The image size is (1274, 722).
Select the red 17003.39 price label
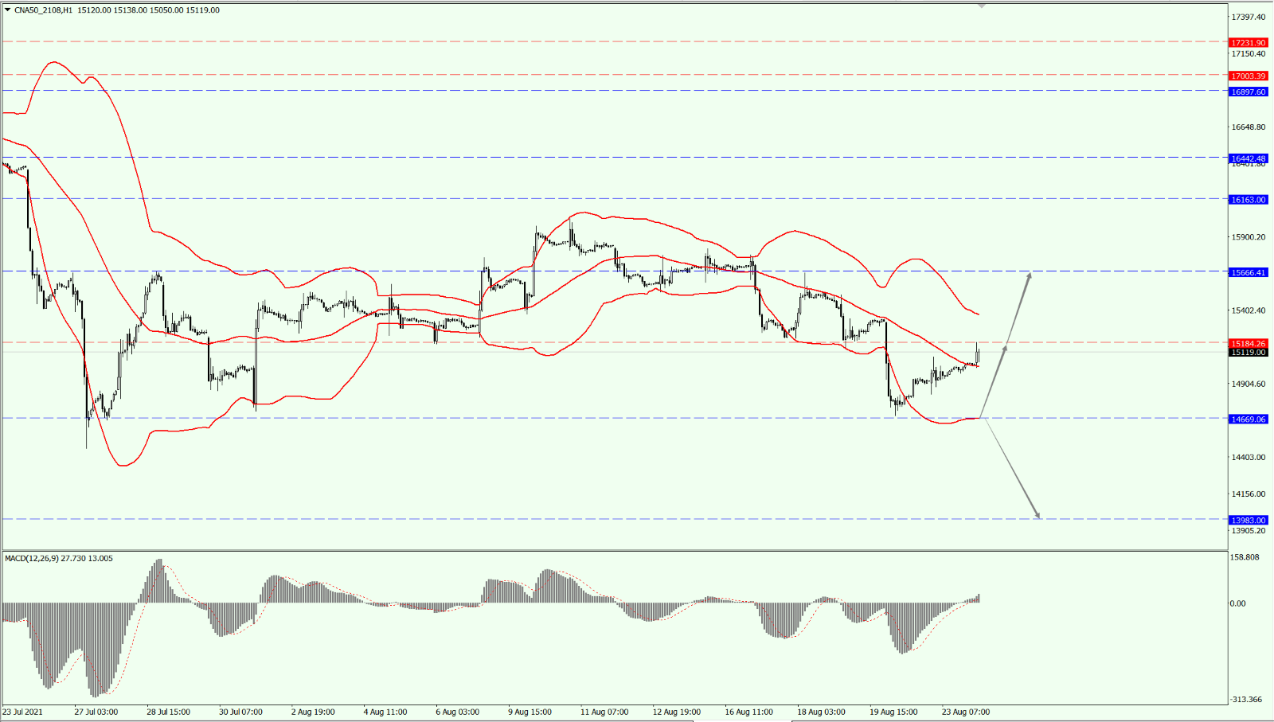1248,76
